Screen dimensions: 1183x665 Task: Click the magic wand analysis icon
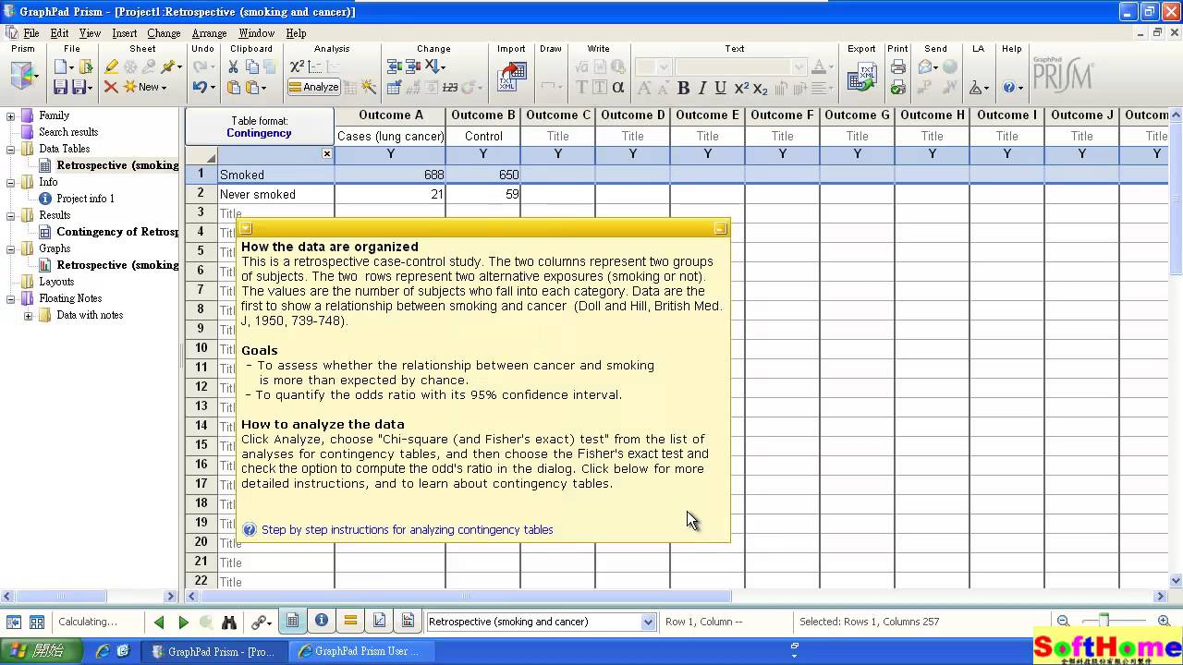point(369,88)
